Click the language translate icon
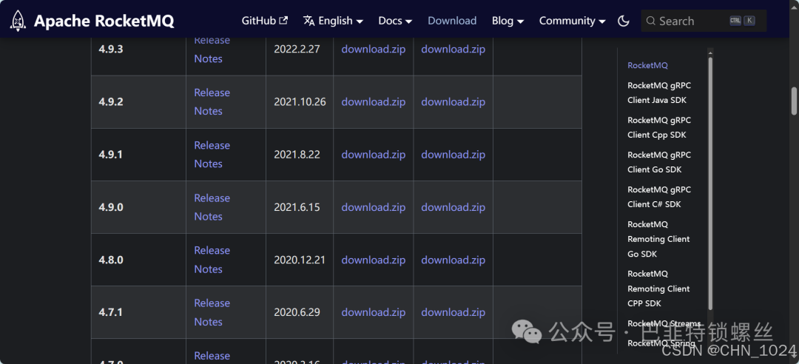Screen dimensions: 799x364 click(309, 21)
